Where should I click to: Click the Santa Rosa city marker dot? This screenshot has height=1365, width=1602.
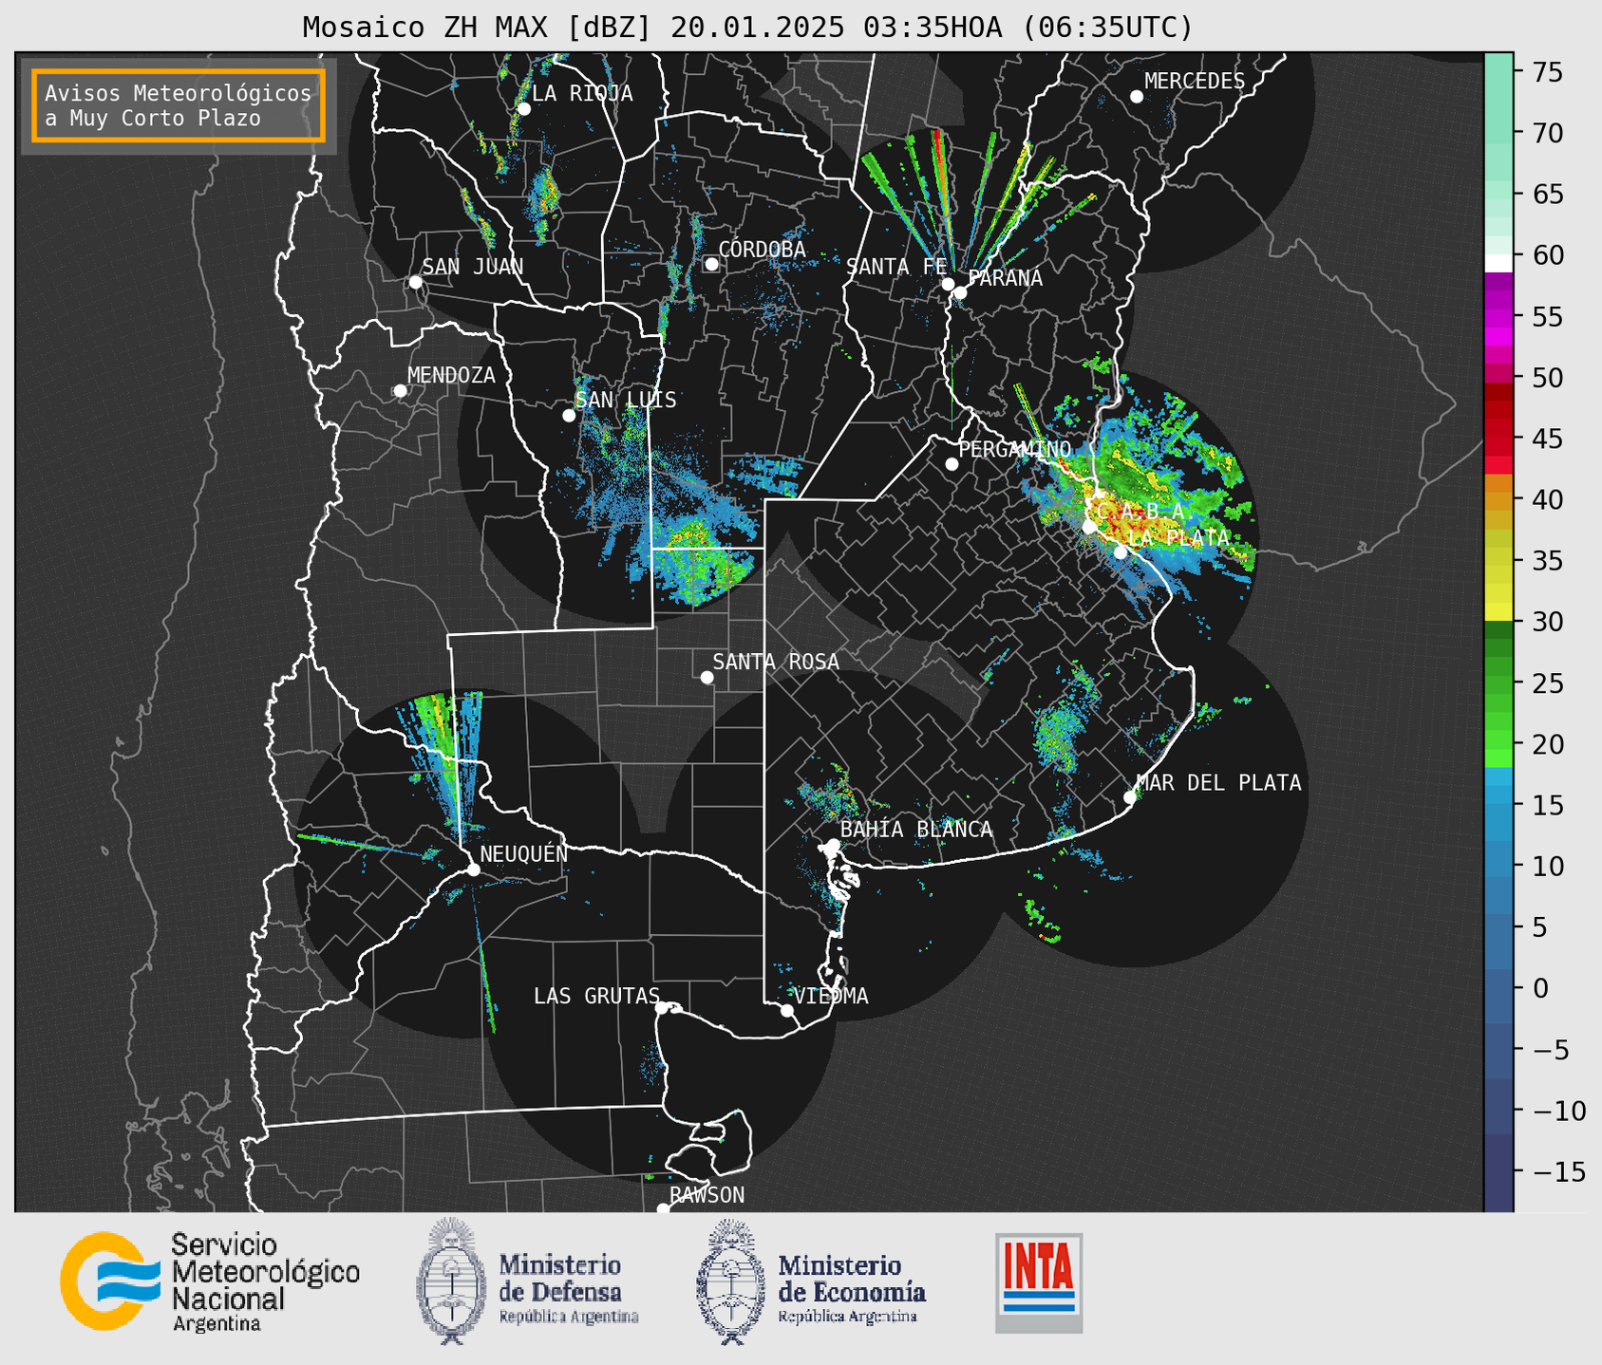click(707, 678)
